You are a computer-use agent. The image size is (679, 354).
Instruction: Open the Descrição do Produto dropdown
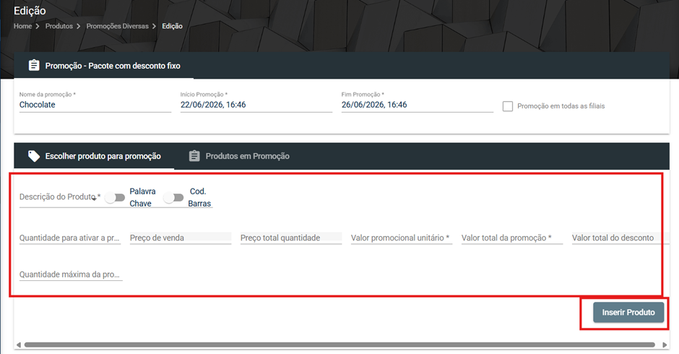click(x=60, y=197)
